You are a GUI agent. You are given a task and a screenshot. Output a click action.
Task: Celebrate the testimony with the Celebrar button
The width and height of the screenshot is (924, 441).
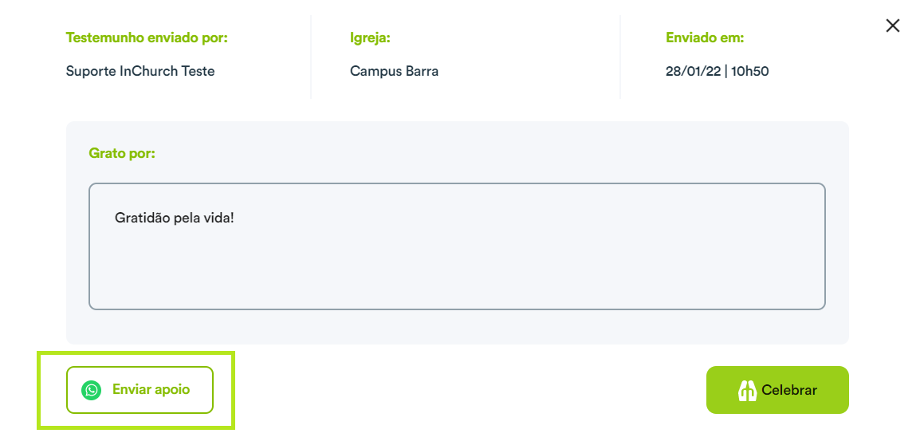click(x=777, y=390)
